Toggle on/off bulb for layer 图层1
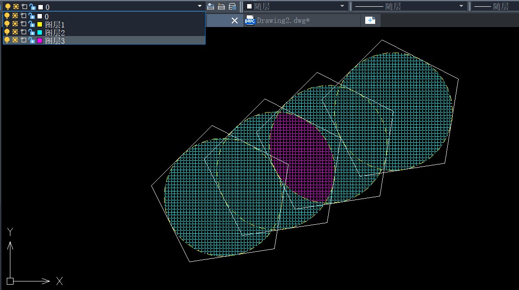 click(7, 24)
